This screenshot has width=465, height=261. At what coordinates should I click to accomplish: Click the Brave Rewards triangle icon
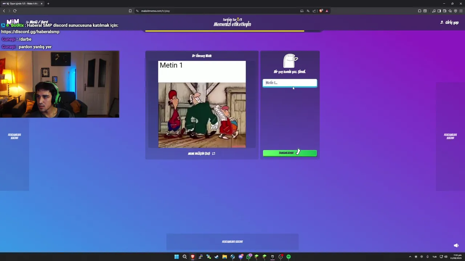click(x=327, y=11)
